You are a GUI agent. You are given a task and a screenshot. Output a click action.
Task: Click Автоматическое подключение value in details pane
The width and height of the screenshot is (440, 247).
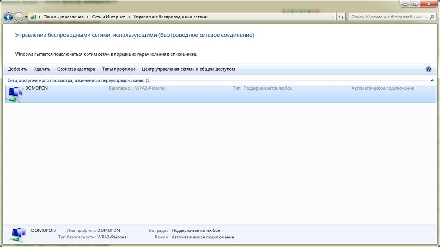pyautogui.click(x=203, y=237)
